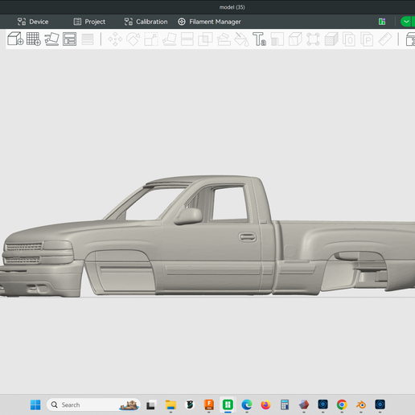
Task: Open the Calibration tab
Action: pos(146,22)
